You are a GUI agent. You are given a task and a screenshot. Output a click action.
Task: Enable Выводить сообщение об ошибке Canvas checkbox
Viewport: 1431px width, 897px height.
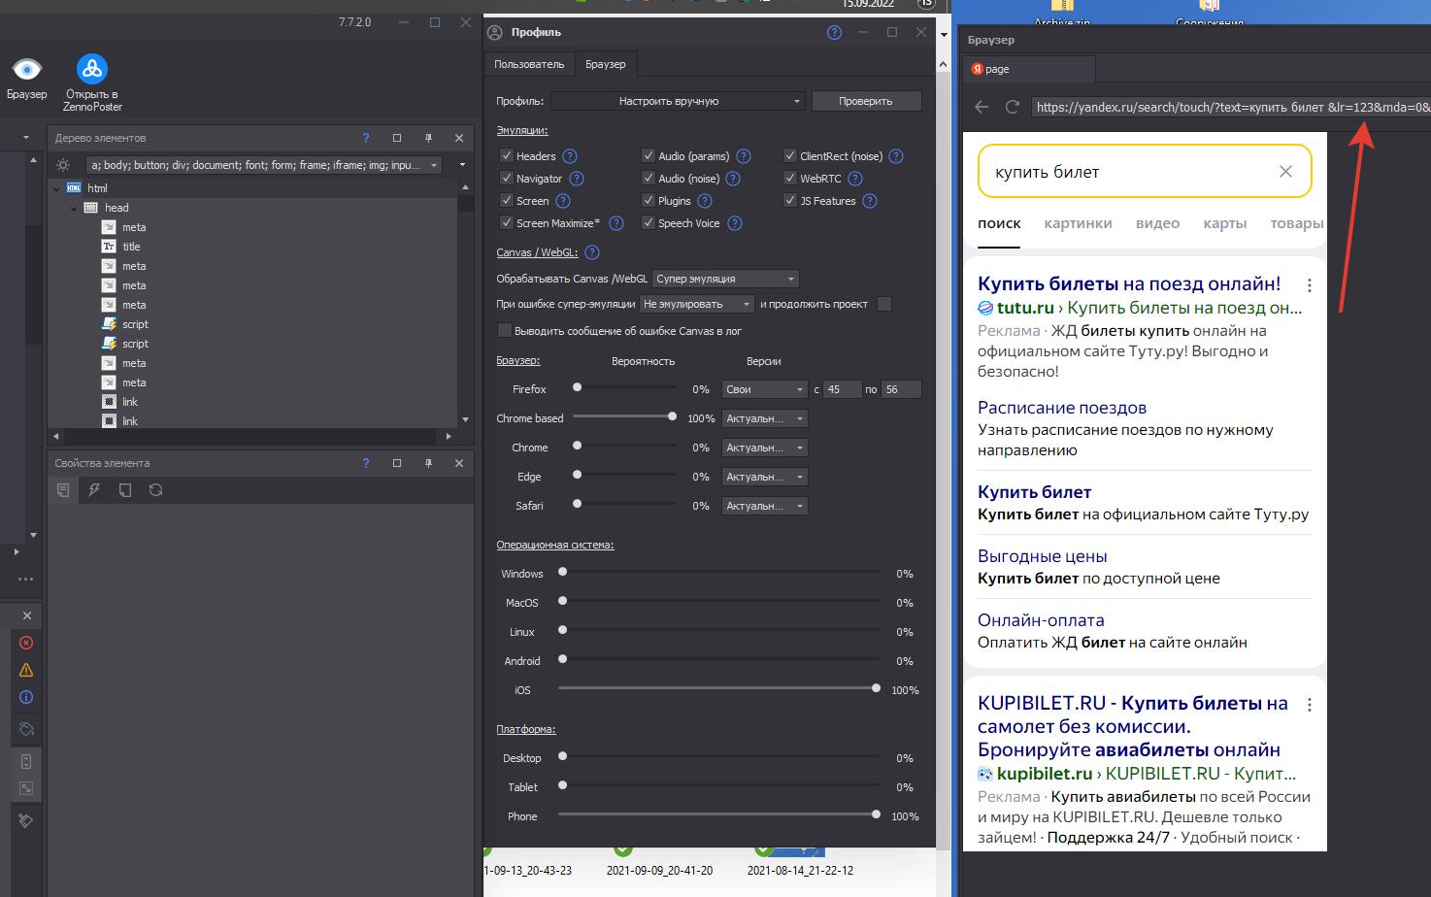pos(504,331)
